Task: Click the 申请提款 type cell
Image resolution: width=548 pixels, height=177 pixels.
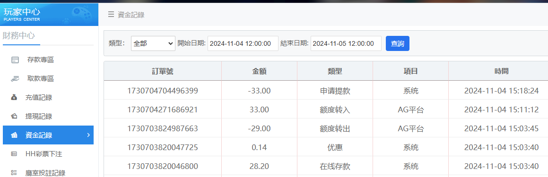Action: 335,91
